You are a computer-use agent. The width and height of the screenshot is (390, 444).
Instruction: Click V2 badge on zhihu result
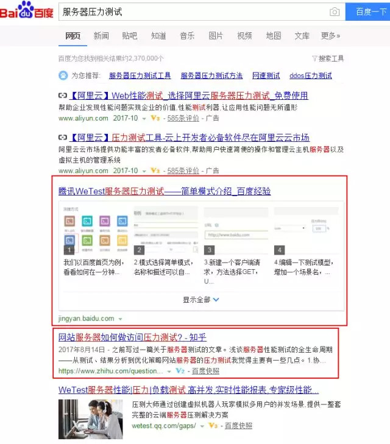click(180, 371)
